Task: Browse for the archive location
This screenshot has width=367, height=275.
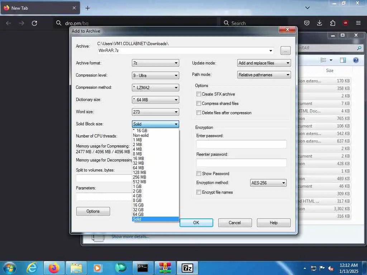Action: coord(286,50)
